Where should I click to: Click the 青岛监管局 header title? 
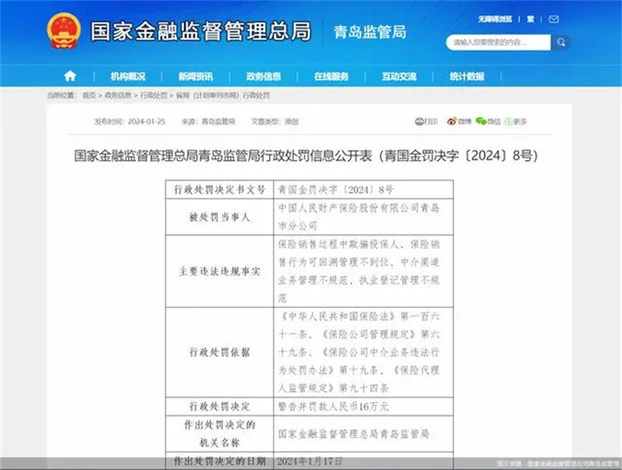[370, 32]
